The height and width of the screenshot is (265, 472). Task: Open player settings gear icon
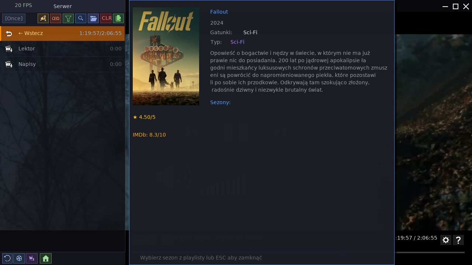point(446,240)
